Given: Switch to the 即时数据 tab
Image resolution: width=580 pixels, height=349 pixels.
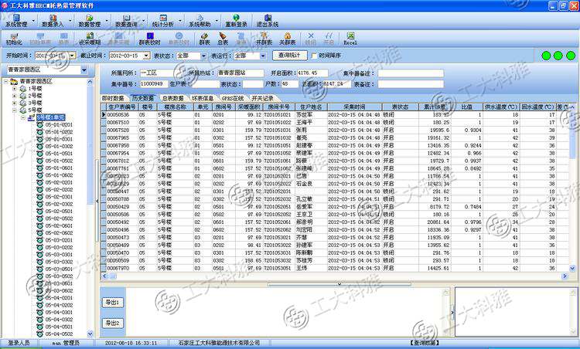Looking at the screenshot, I should click(113, 98).
